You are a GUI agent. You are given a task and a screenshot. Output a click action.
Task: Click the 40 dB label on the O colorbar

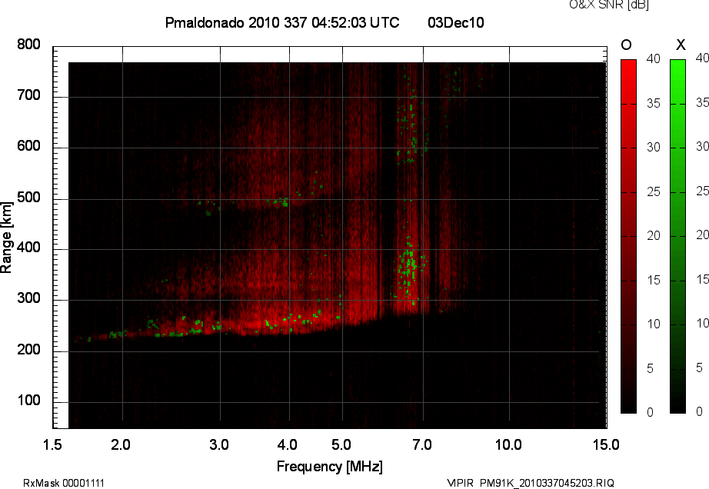[x=654, y=58]
